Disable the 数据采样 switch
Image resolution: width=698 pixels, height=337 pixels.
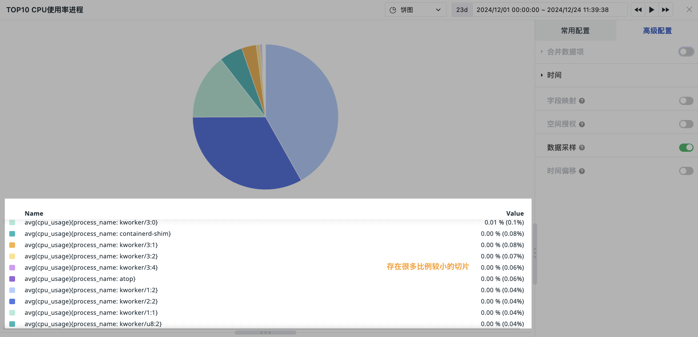click(686, 148)
